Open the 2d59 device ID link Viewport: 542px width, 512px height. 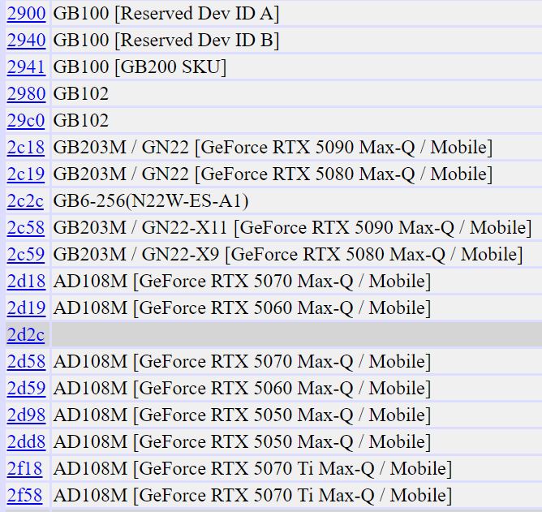[26, 389]
